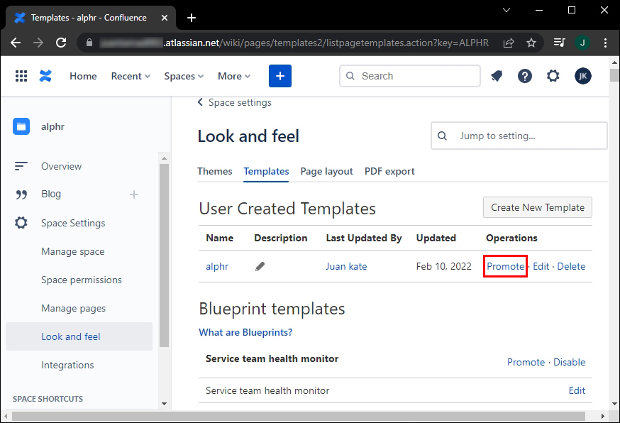Bookmark this page with star icon
The image size is (620, 423).
pos(531,43)
